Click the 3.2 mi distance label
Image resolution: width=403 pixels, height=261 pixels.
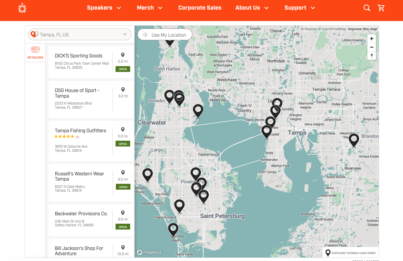click(x=123, y=96)
